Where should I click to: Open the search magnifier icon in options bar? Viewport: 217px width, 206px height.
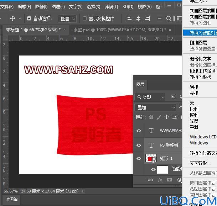[x=169, y=19]
